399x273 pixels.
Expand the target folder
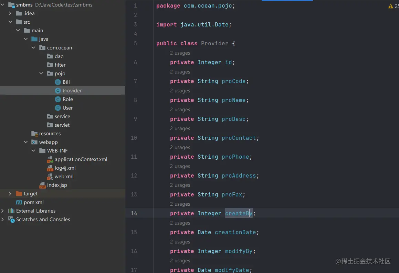coord(10,194)
